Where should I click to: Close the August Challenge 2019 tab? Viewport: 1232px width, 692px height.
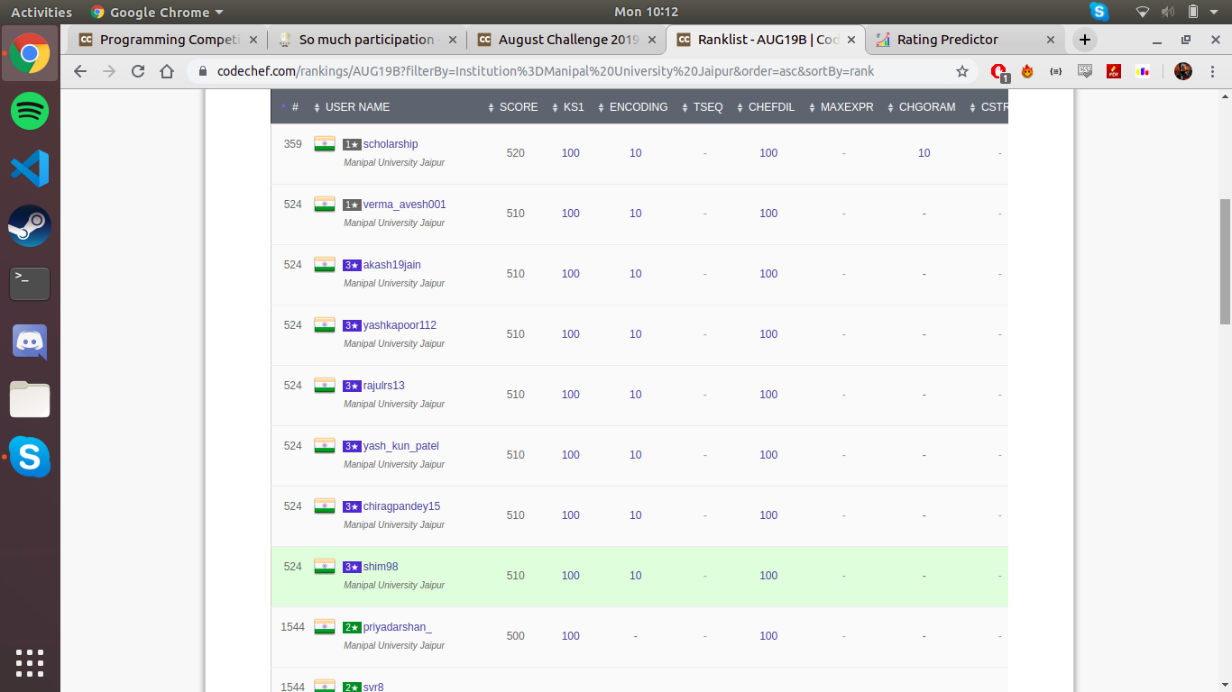pos(652,40)
